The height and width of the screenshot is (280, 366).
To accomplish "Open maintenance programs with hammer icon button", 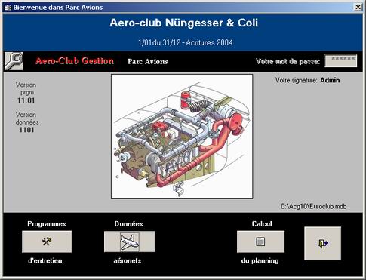I will pos(47,242).
